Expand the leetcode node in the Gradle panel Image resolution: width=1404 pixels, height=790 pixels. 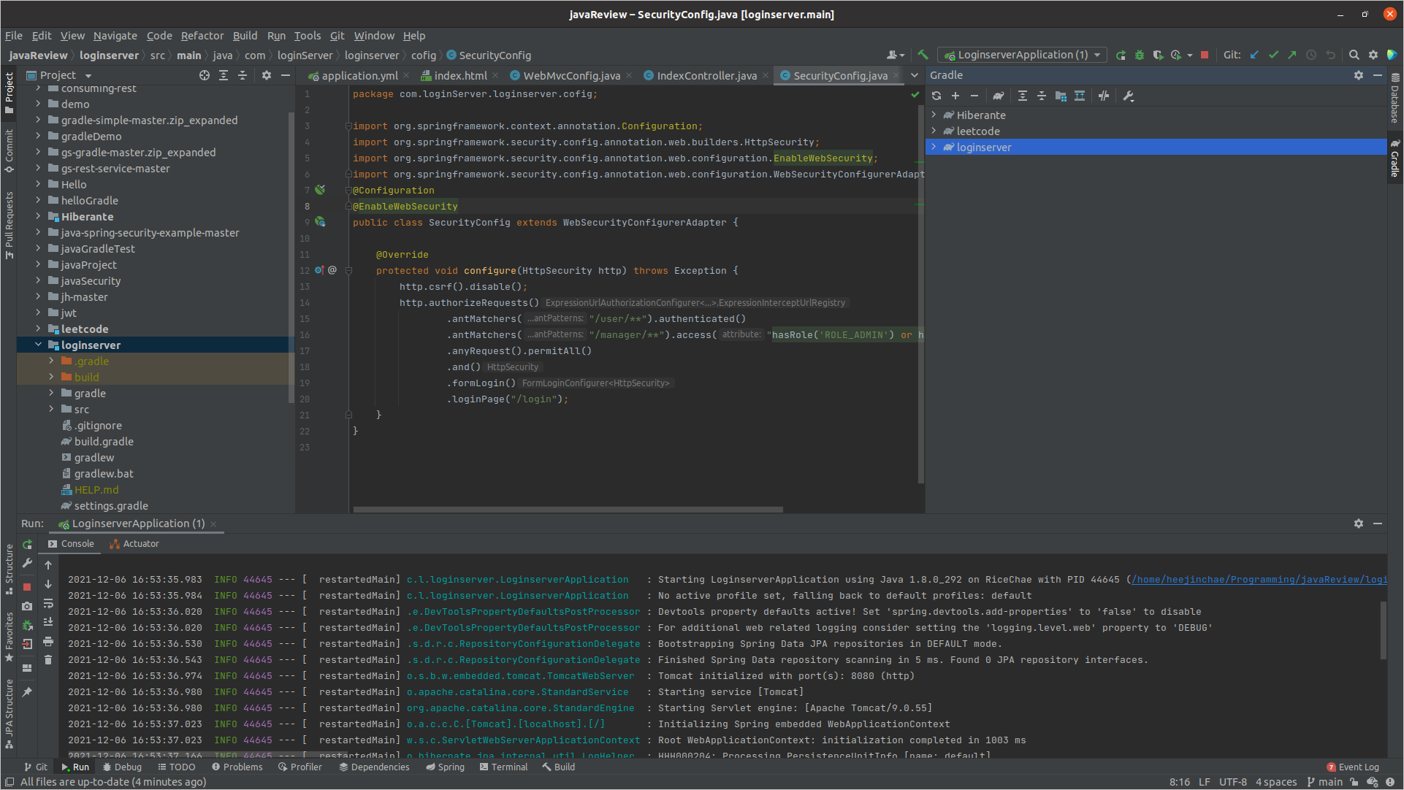[x=934, y=131]
